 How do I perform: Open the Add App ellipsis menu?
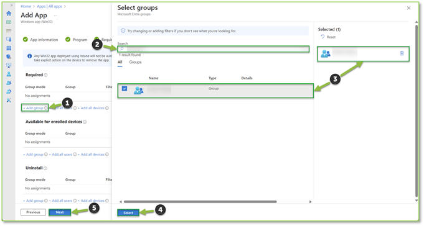(x=55, y=16)
